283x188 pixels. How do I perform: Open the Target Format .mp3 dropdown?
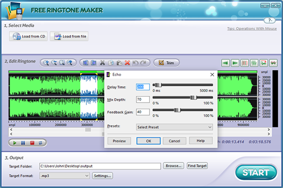click(x=64, y=175)
